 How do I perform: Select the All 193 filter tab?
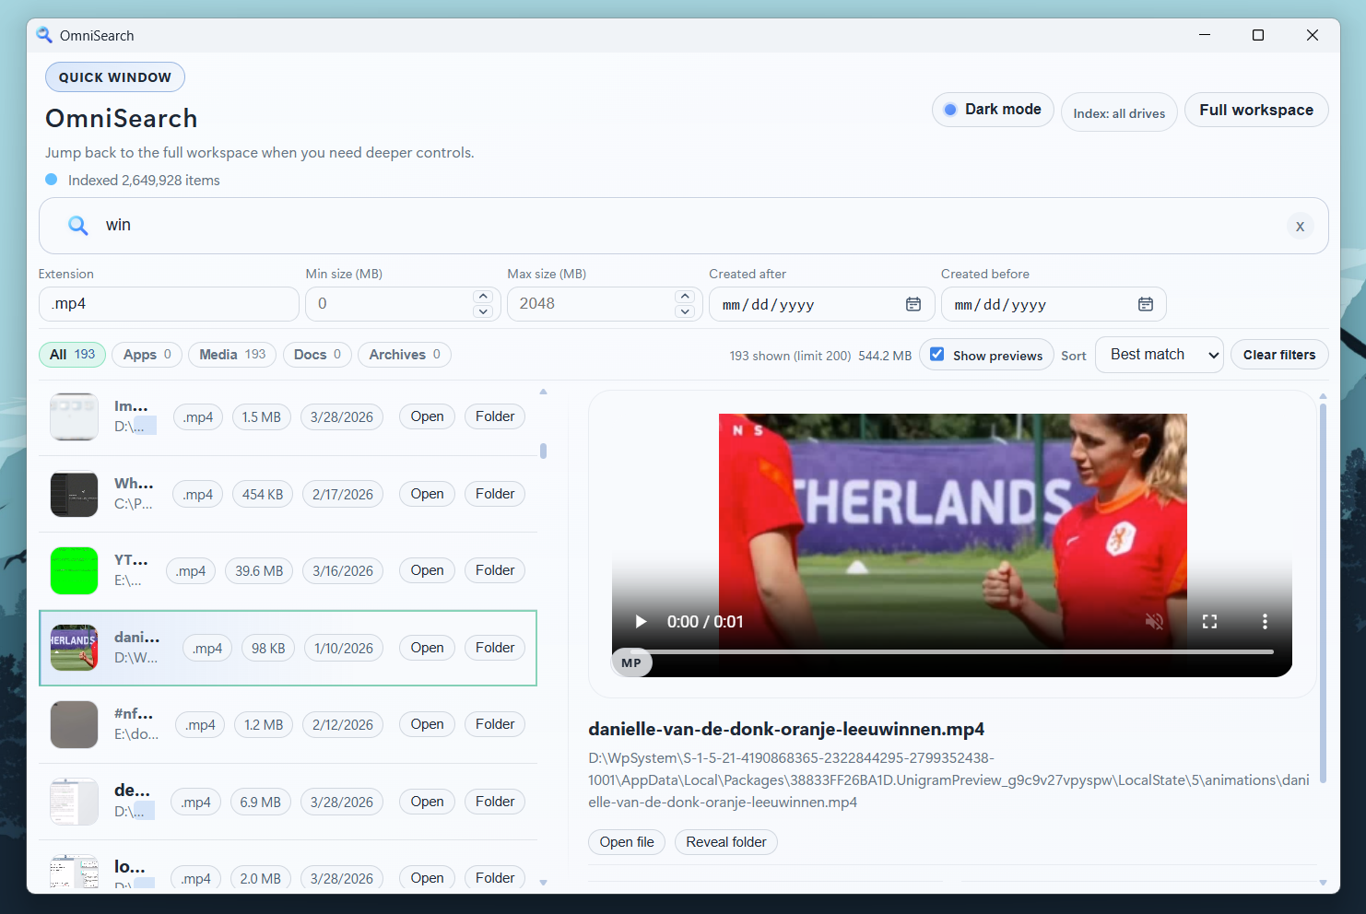tap(73, 355)
